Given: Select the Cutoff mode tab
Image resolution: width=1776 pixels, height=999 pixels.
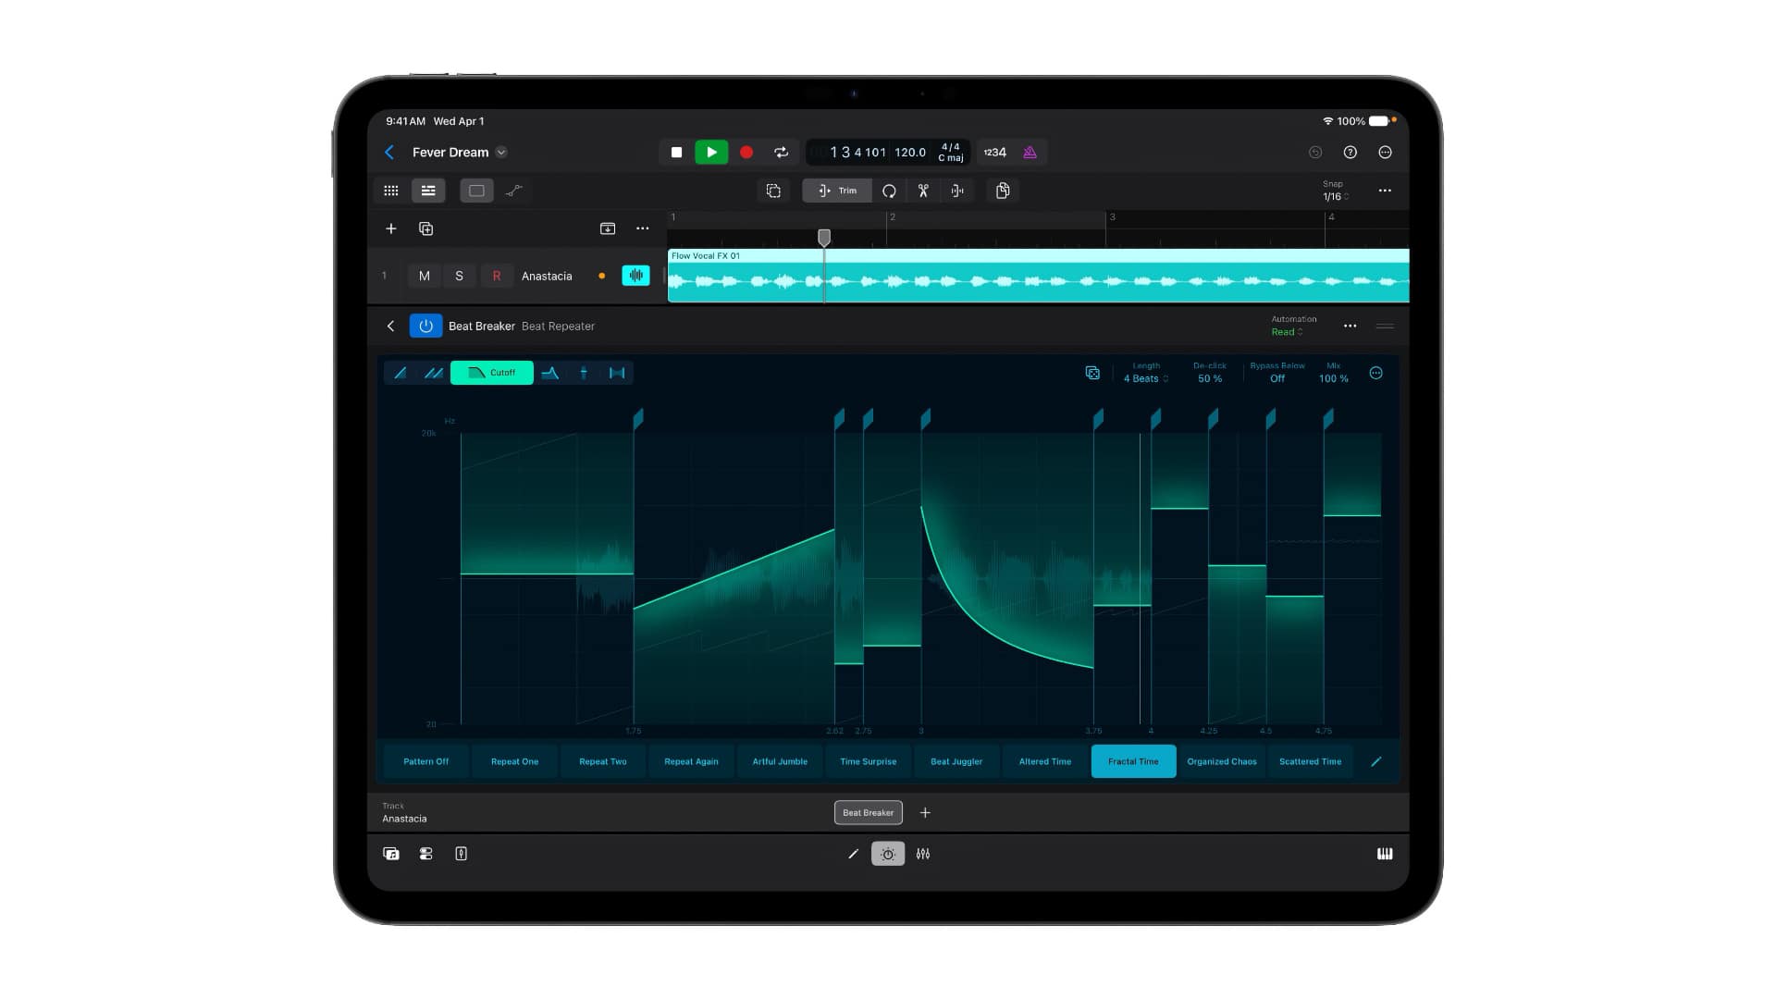Looking at the screenshot, I should [x=492, y=373].
